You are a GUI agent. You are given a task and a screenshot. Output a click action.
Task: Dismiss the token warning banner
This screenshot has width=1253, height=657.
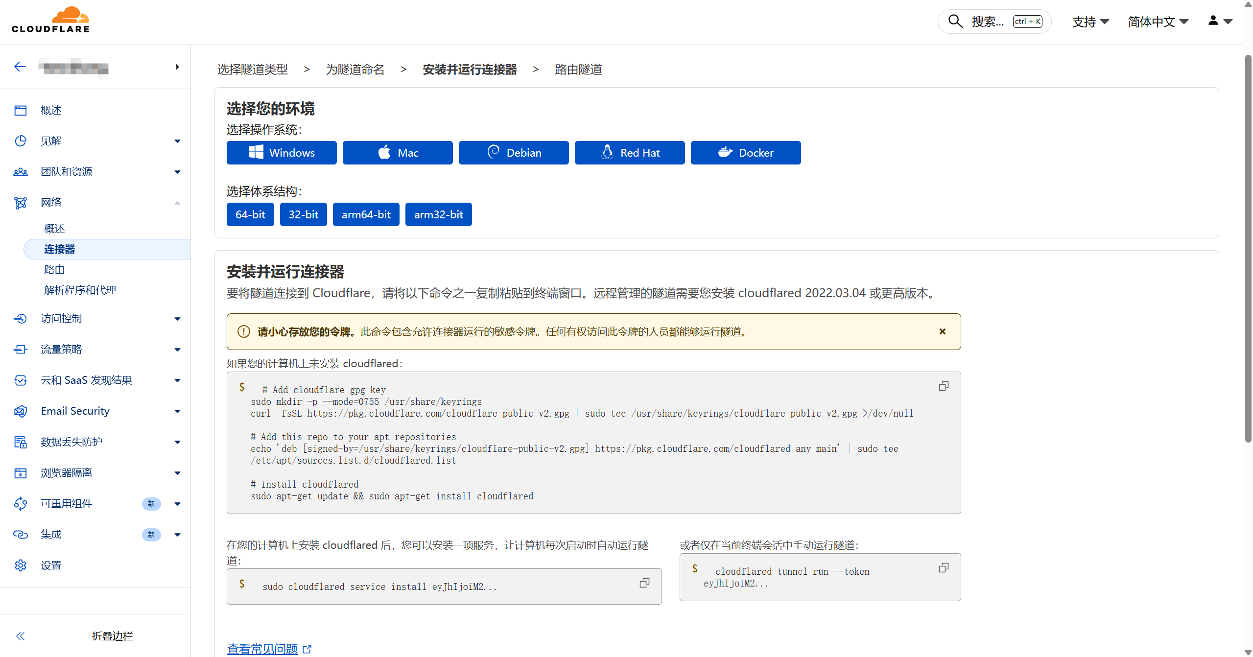[942, 331]
